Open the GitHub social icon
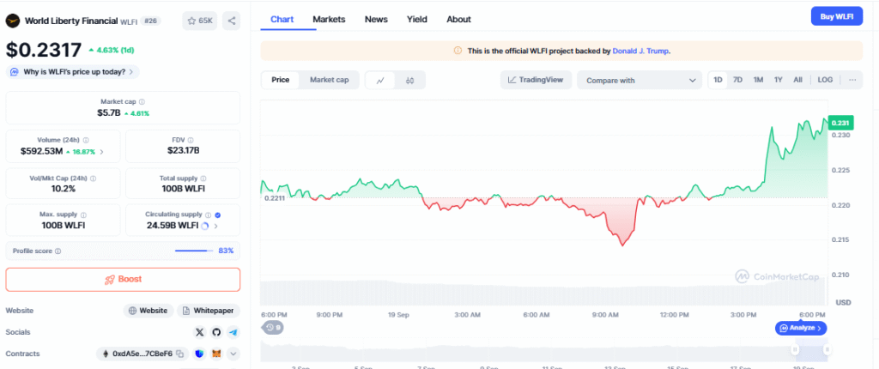 click(216, 332)
